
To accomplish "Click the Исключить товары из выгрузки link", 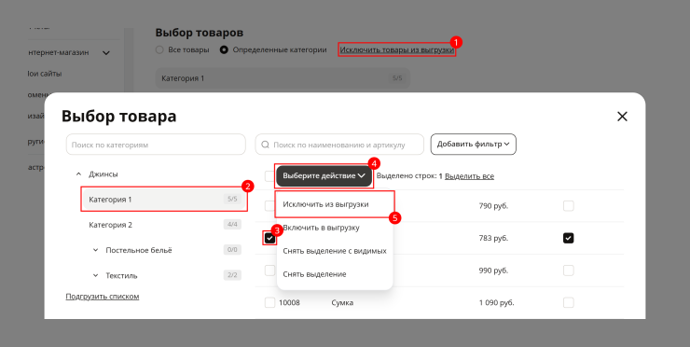I will point(397,49).
